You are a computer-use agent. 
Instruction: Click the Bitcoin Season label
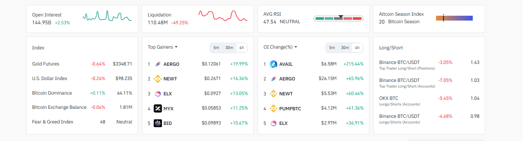(x=404, y=22)
